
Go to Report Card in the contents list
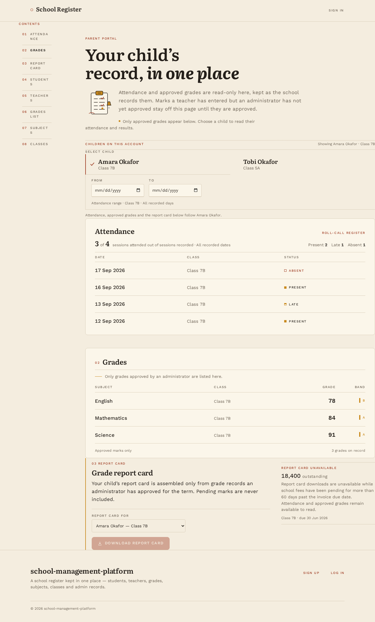click(37, 66)
